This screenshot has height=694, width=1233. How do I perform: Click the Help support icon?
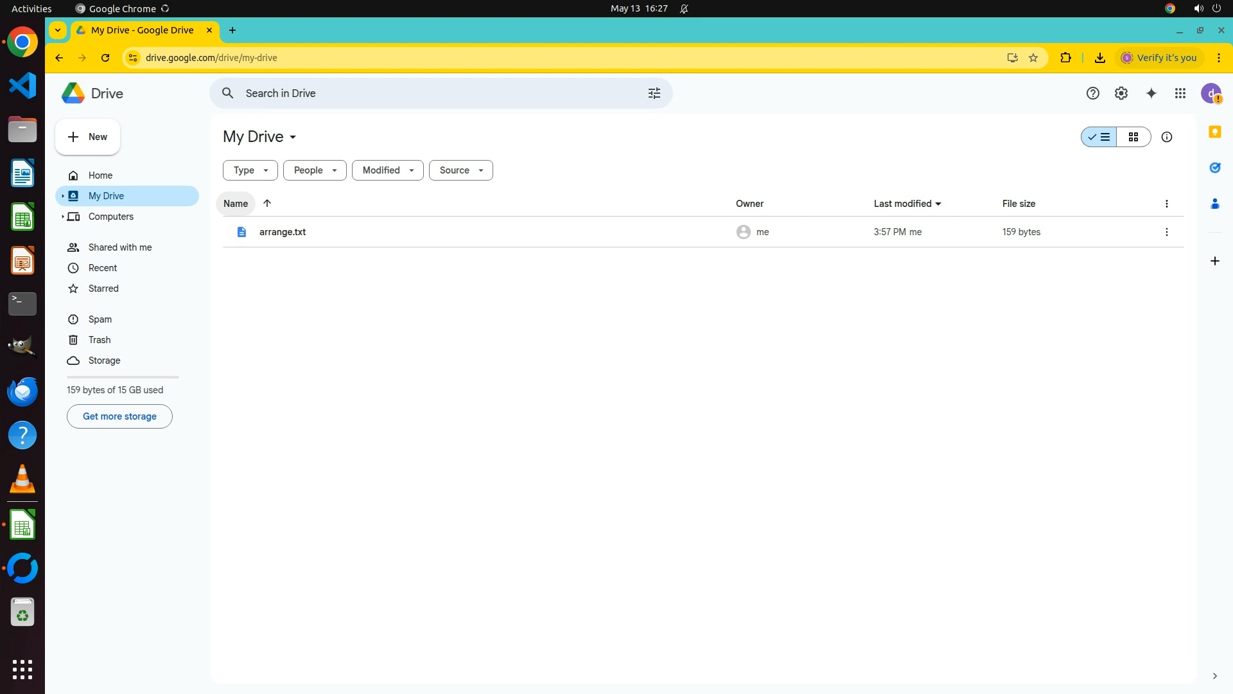tap(1092, 94)
